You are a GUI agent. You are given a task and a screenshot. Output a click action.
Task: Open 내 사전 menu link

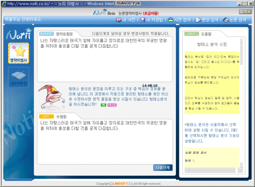[128, 20]
